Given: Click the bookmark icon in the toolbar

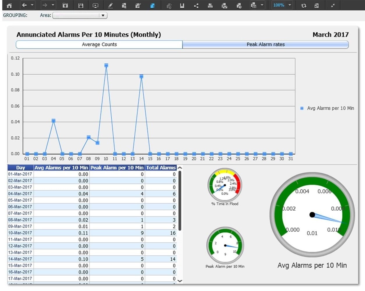Looking at the screenshot, I should click(182, 6).
